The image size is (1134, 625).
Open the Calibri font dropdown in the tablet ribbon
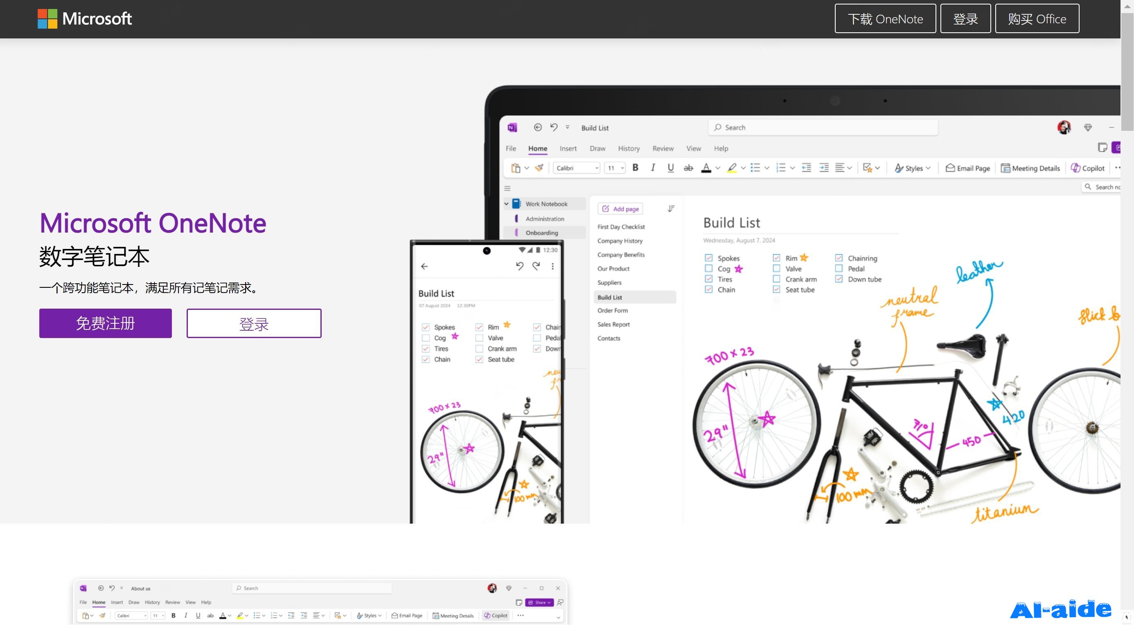[x=577, y=168]
